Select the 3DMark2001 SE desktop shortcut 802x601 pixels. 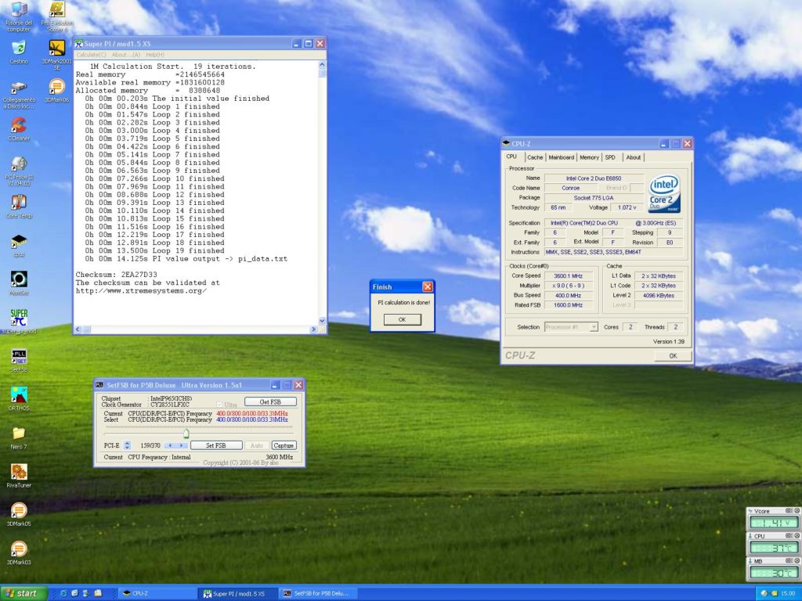tap(56, 55)
